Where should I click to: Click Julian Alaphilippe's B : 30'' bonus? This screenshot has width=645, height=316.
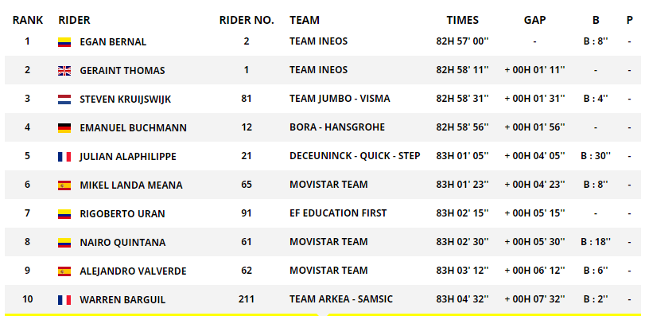point(596,156)
